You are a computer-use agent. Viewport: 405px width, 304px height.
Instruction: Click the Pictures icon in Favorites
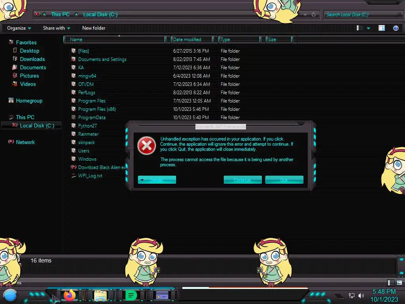point(15,76)
